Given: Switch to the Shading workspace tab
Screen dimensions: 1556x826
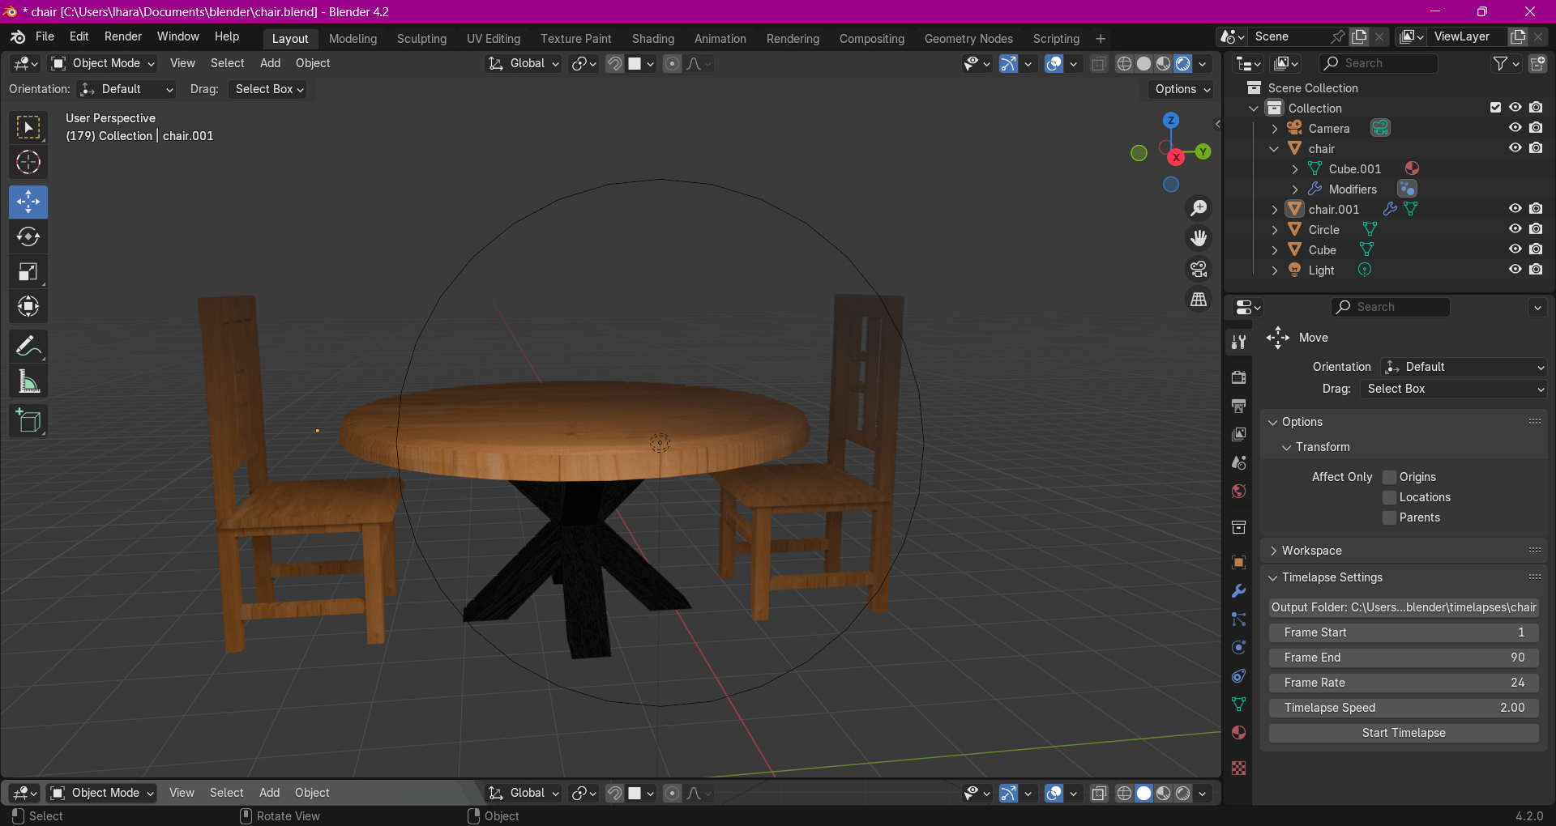Looking at the screenshot, I should tap(653, 39).
